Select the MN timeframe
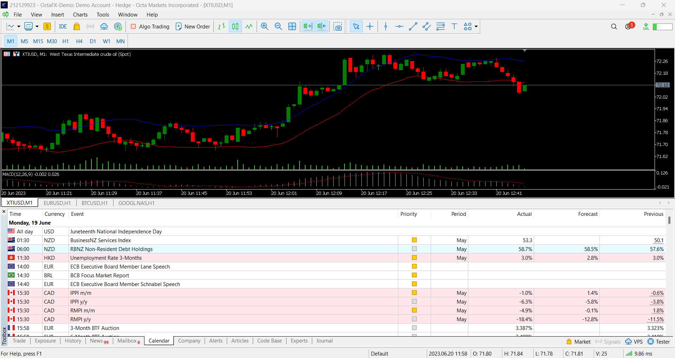 tap(120, 41)
